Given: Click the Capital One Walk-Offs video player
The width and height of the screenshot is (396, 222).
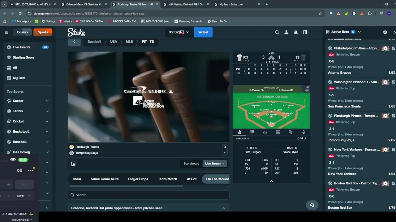Looking at the screenshot, I should point(148,97).
